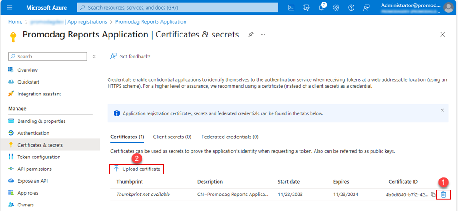
Task: Collapse the left navigation sidebar
Action: 94,56
